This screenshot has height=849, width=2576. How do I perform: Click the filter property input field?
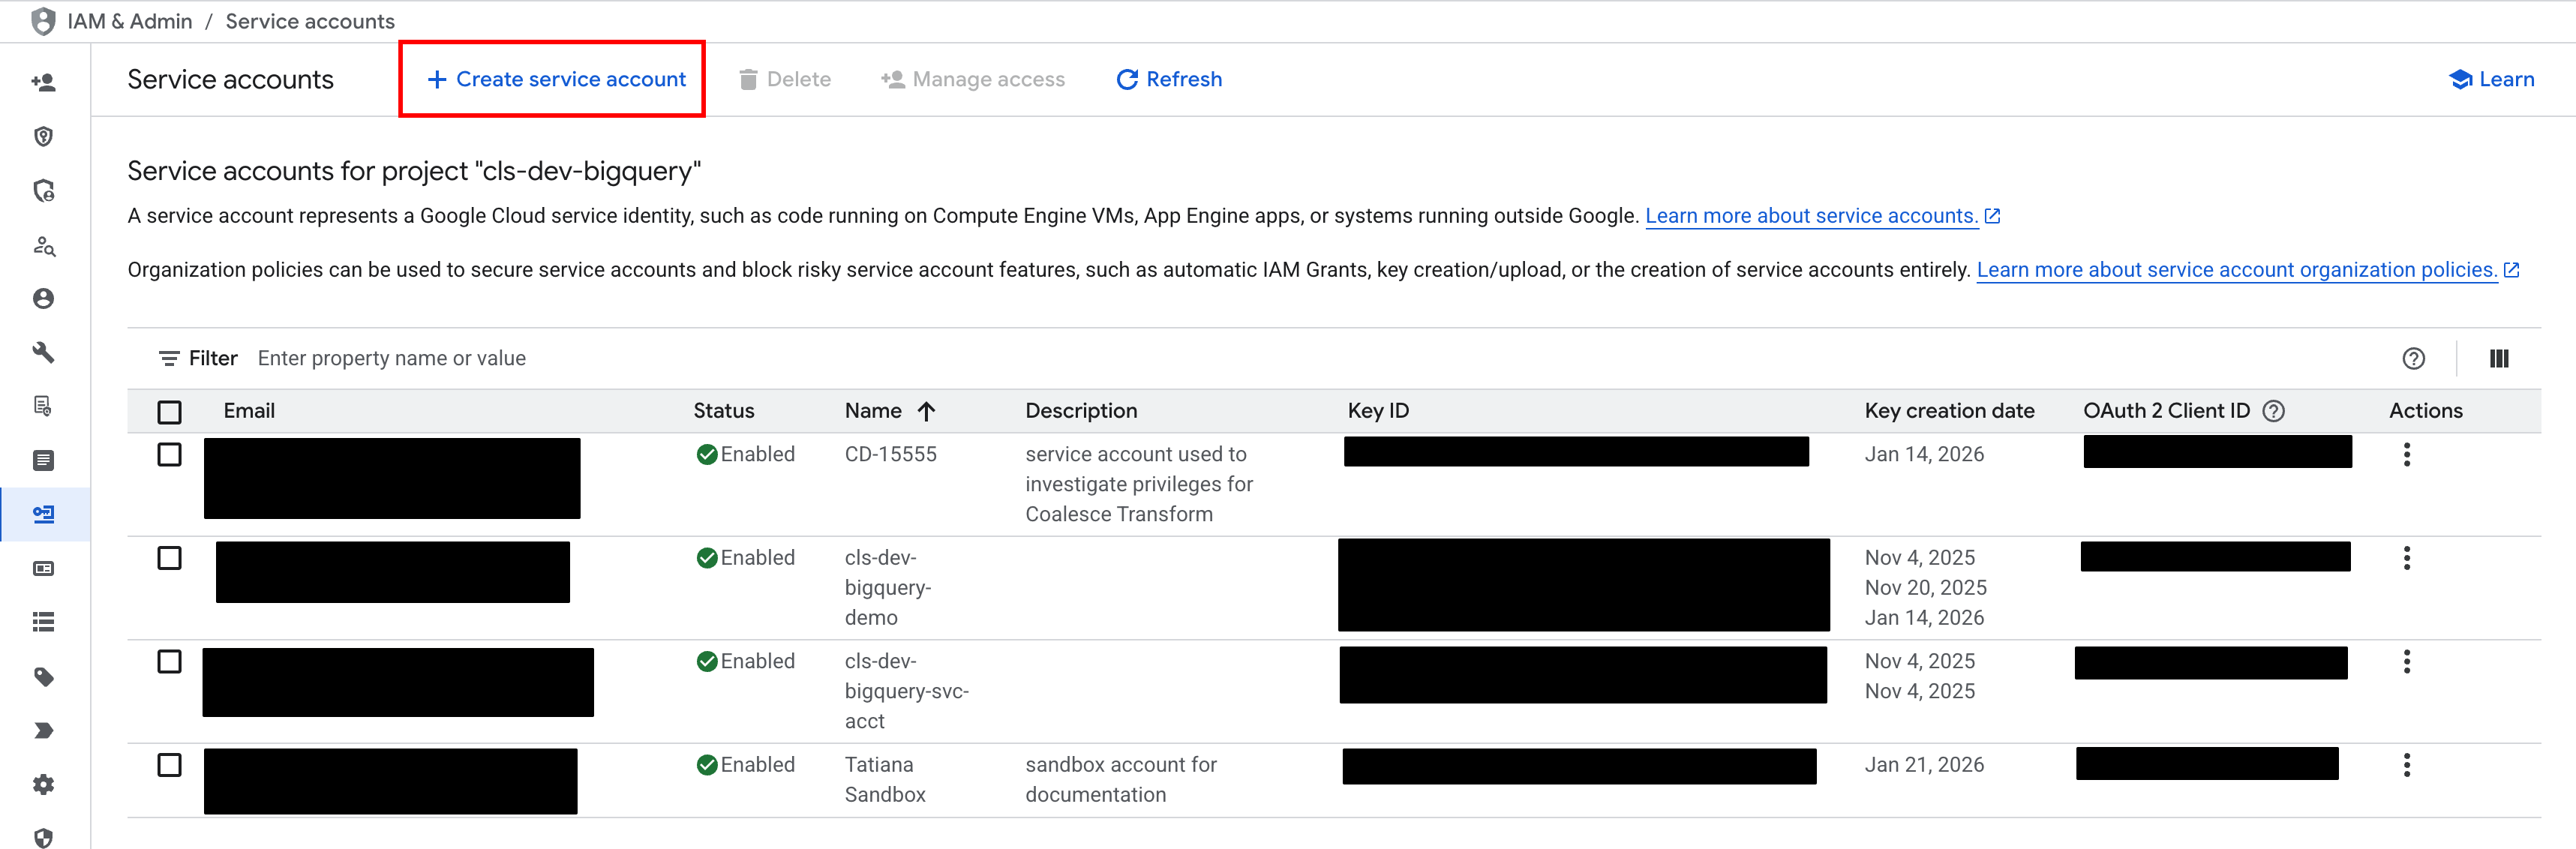tap(392, 358)
